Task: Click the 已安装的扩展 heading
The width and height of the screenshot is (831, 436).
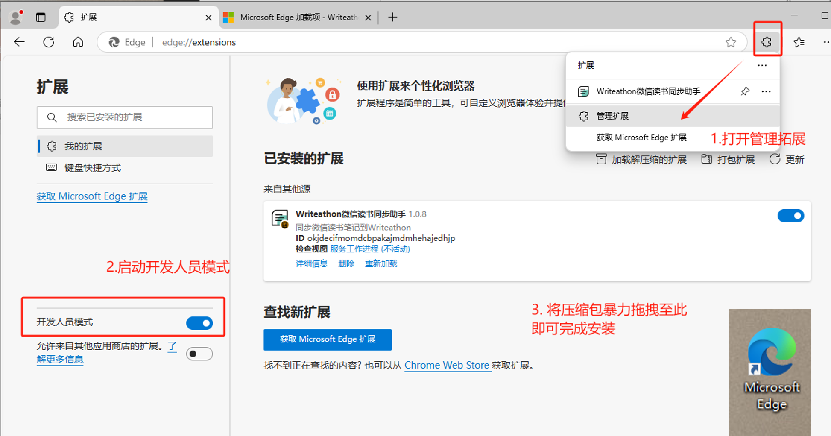Action: pos(304,159)
